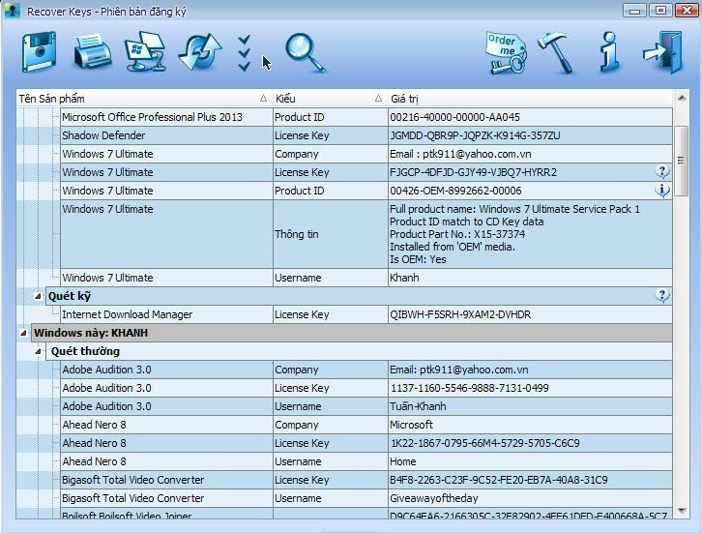
Task: Click value Giveawayoftheday
Action: click(x=434, y=498)
